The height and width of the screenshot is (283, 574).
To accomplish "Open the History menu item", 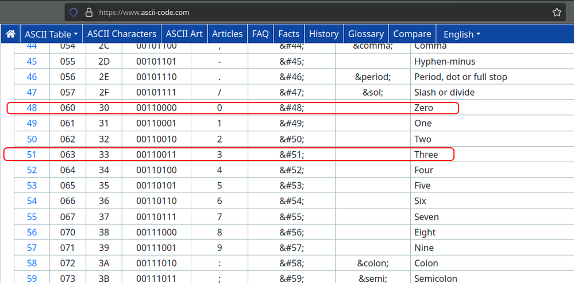I will click(323, 34).
